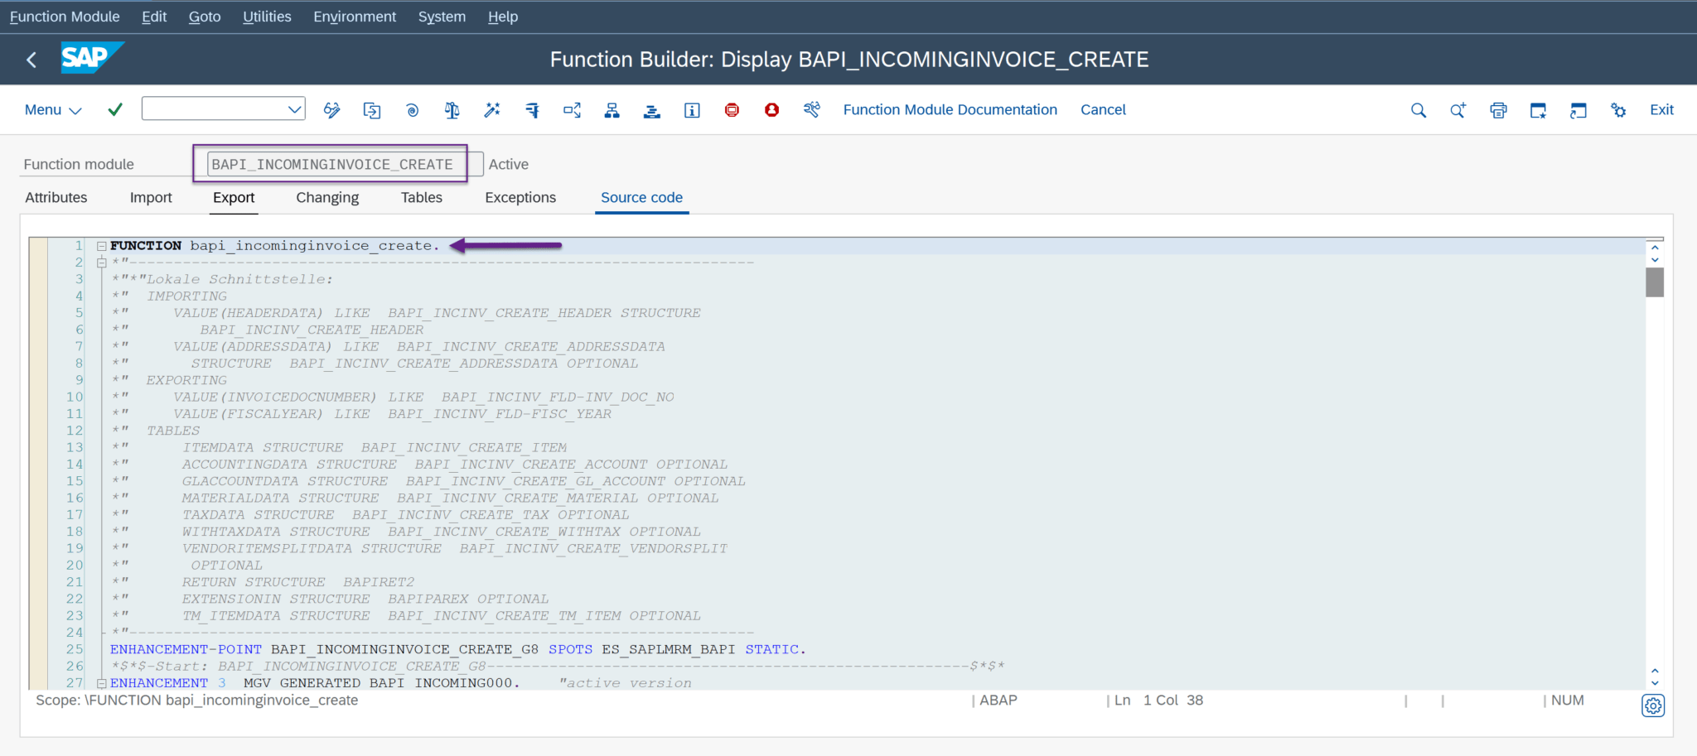Open the command field dropdown arrow

click(294, 108)
